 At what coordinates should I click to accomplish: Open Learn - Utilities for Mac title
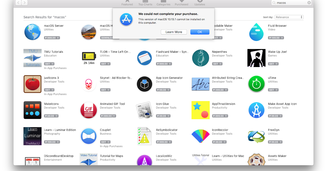pyautogui.click(x=228, y=156)
